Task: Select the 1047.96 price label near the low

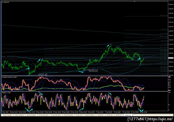Action: tap(43, 75)
